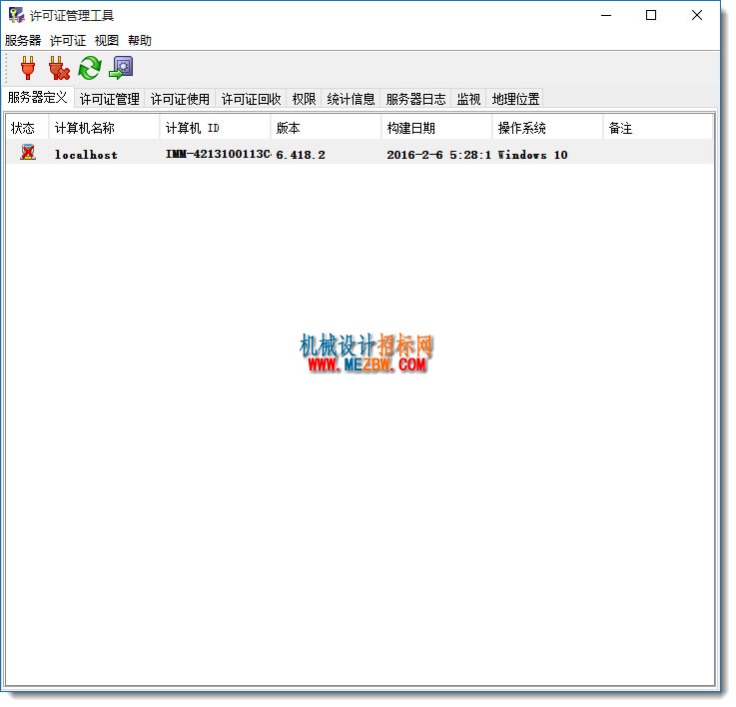Minimize the 许可证管理工具 window
Image resolution: width=736 pixels, height=707 pixels.
click(x=606, y=16)
